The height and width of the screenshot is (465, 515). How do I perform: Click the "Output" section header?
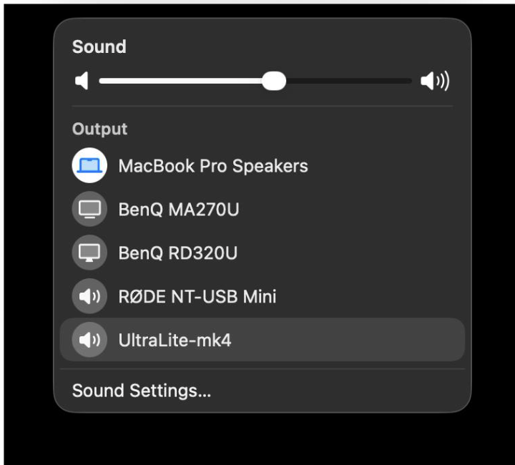click(99, 129)
